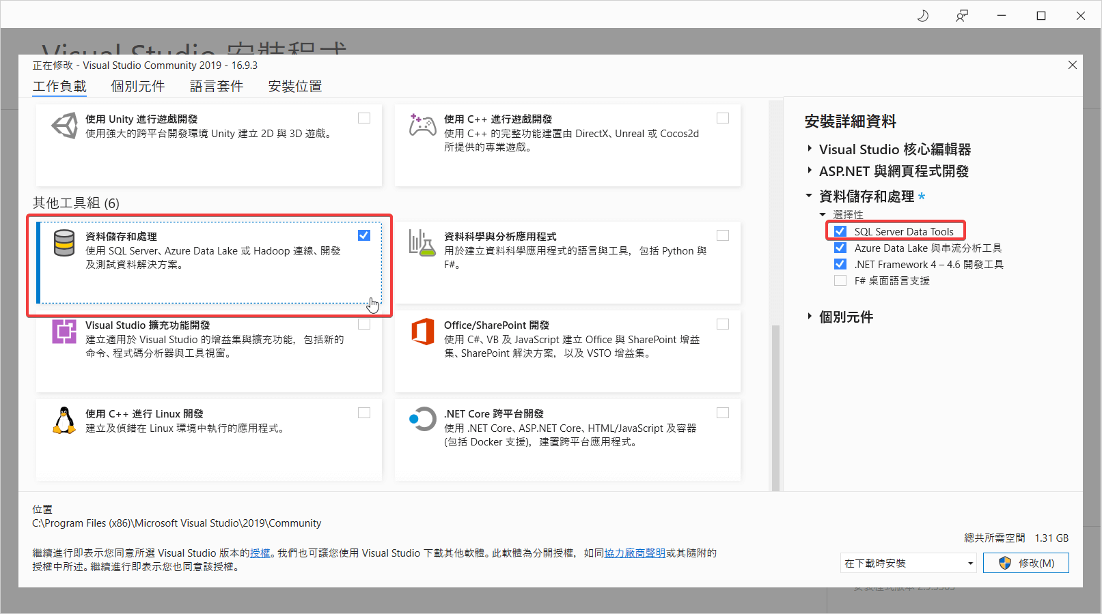This screenshot has height=614, width=1102.
Task: Click the .NET Core cross-platform icon
Action: [422, 419]
